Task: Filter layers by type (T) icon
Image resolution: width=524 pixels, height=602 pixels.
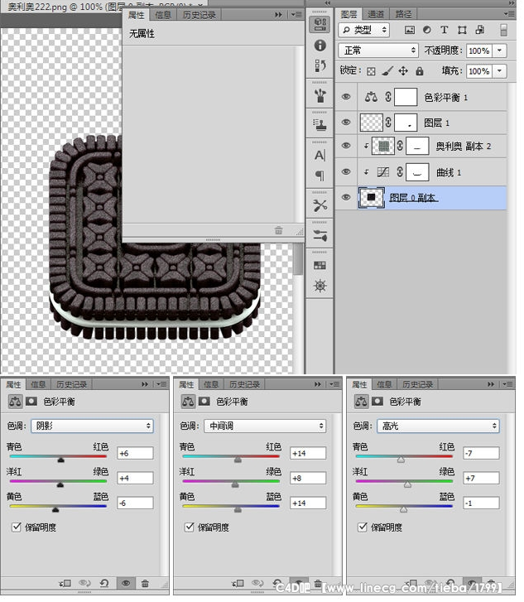Action: pos(445,30)
